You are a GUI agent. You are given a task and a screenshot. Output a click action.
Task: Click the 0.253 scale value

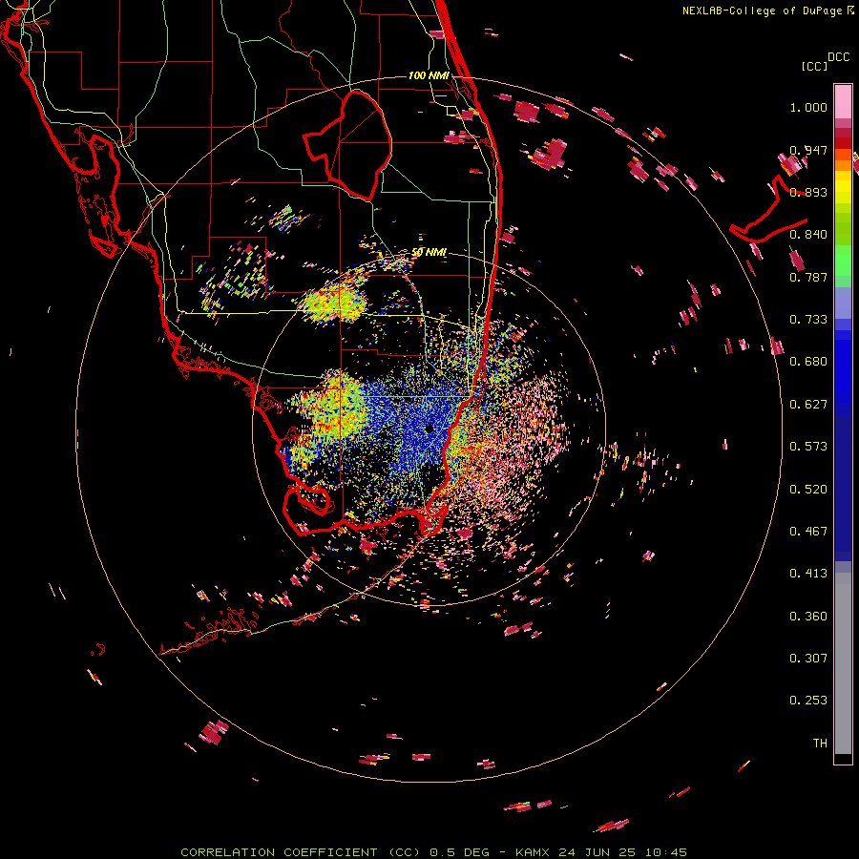coord(808,701)
